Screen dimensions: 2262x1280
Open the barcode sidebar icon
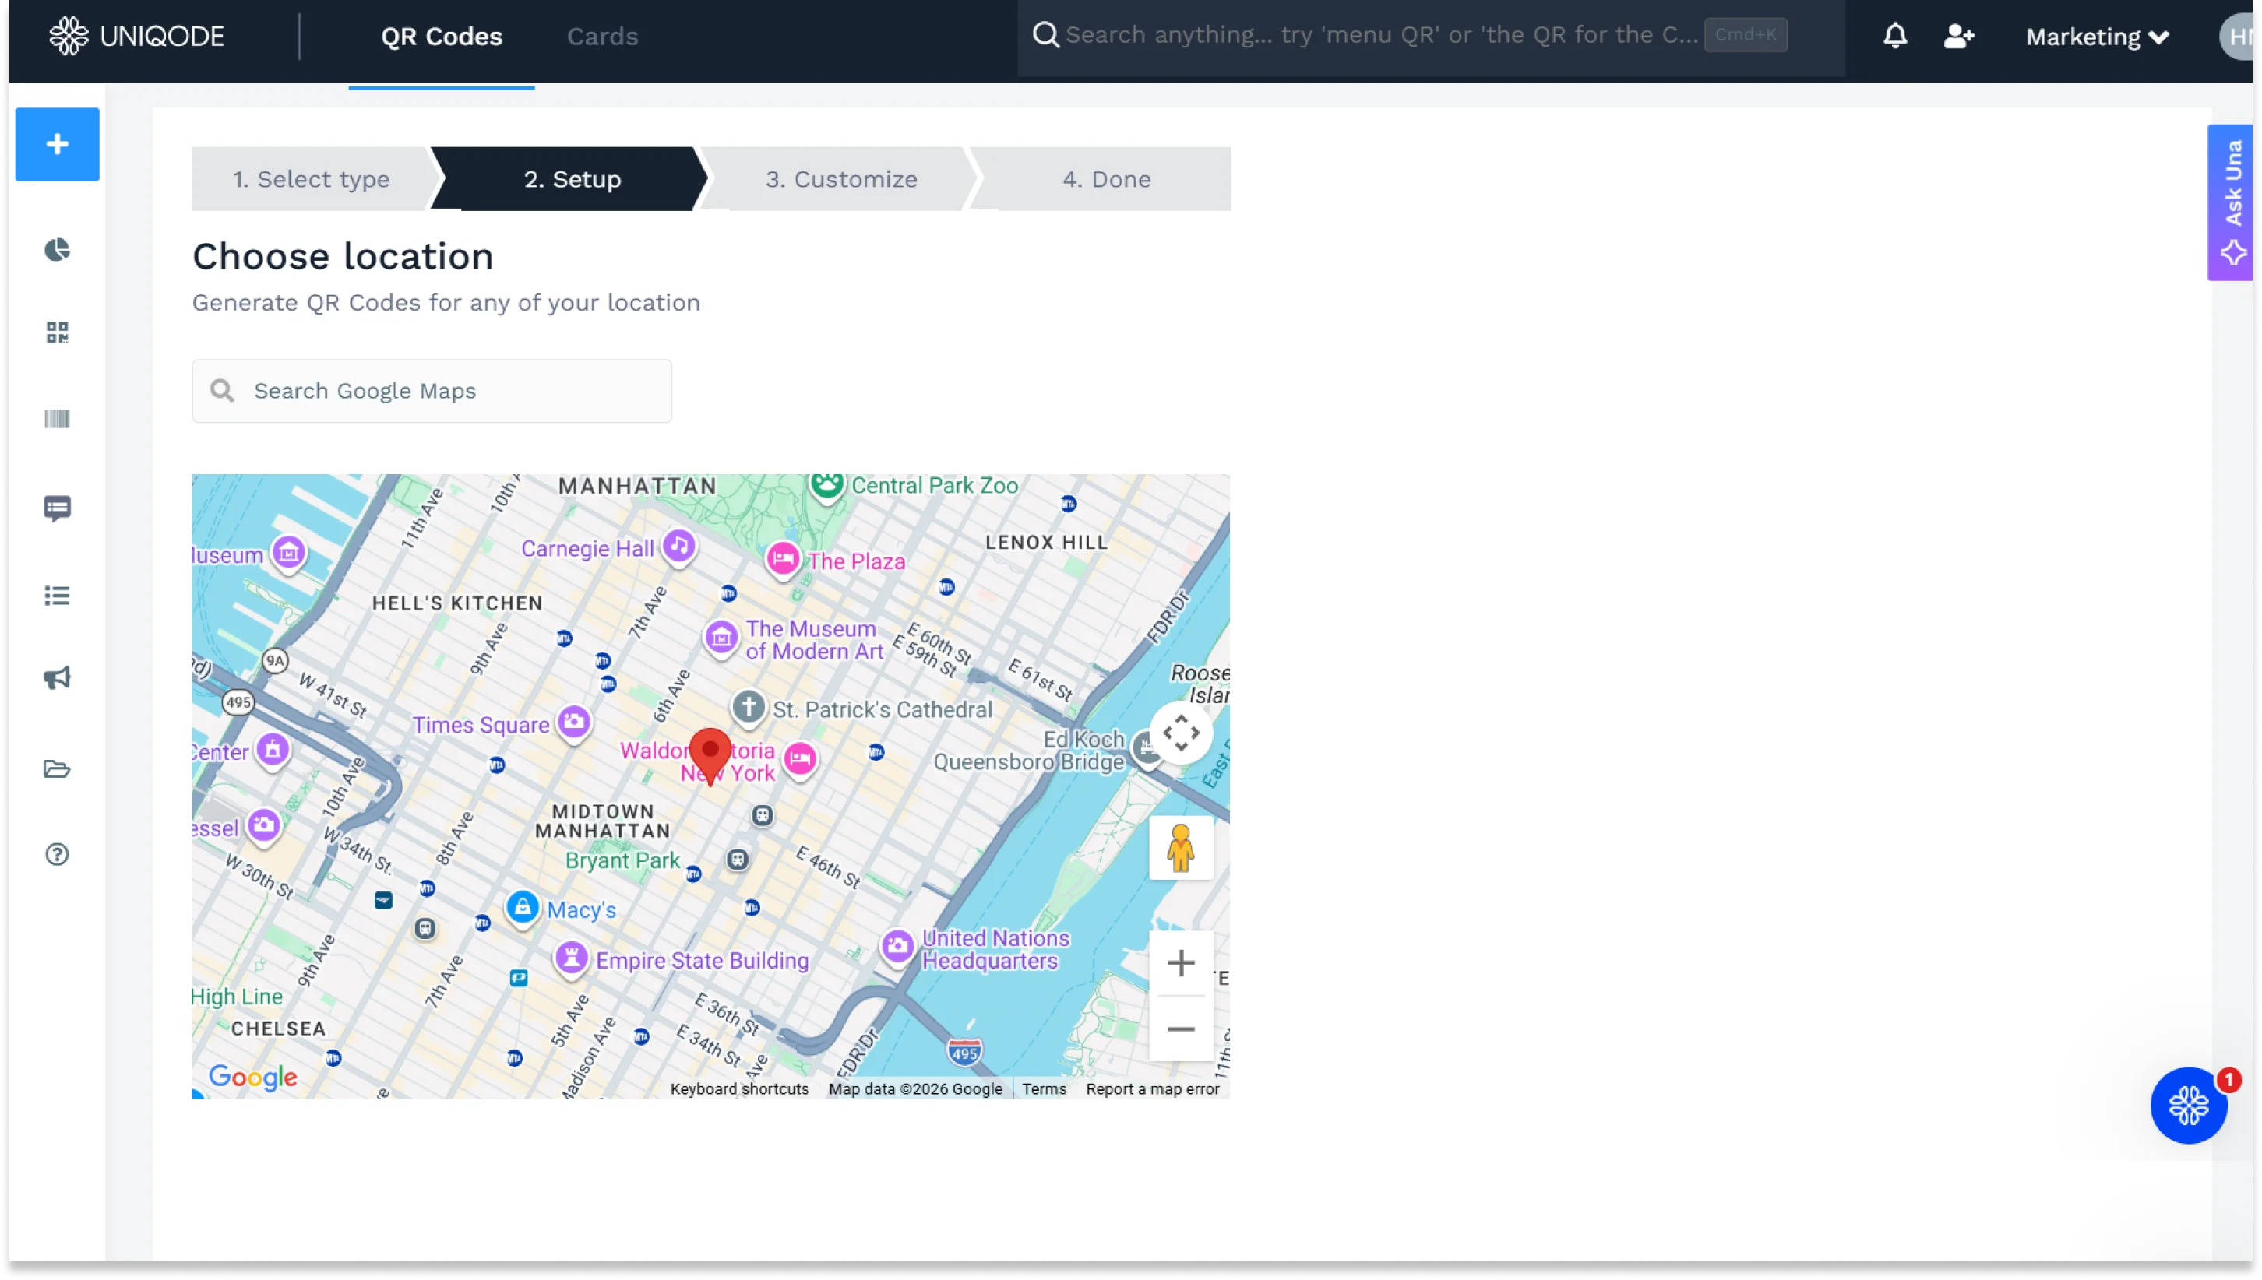pos(57,418)
